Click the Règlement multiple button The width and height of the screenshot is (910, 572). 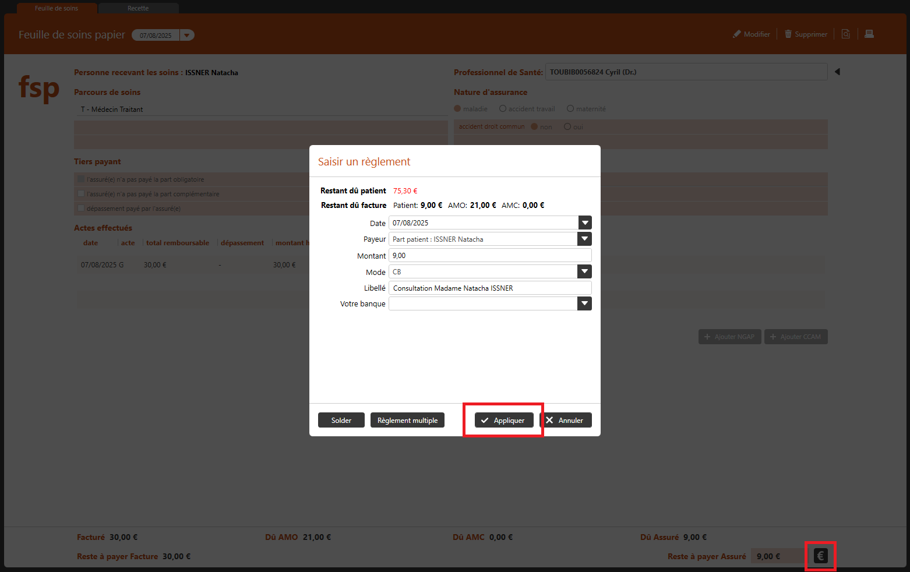407,420
